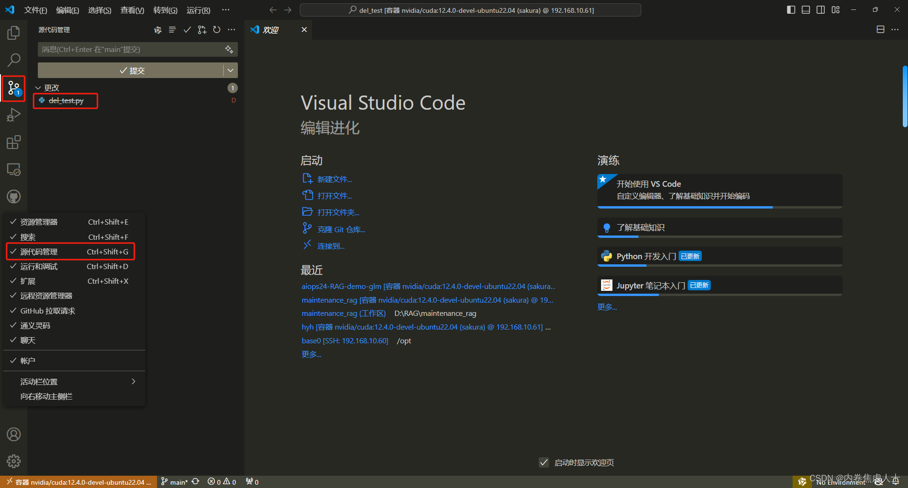Open the commit button dropdown arrow
Viewport: 908px width, 488px height.
[x=230, y=70]
